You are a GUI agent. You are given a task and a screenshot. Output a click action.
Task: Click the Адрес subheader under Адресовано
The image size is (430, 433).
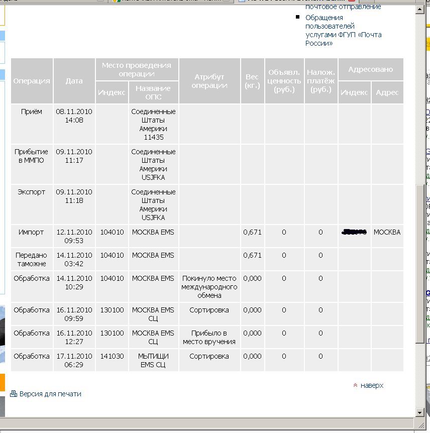[x=387, y=92]
